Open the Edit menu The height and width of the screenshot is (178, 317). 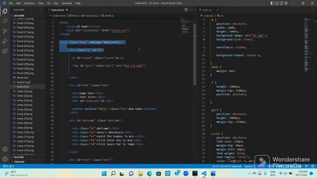tap(18, 3)
